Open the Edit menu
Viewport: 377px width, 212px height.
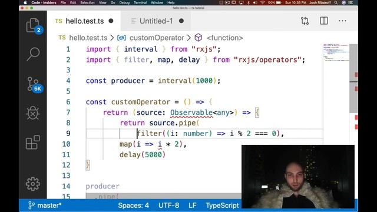(x=73, y=2)
